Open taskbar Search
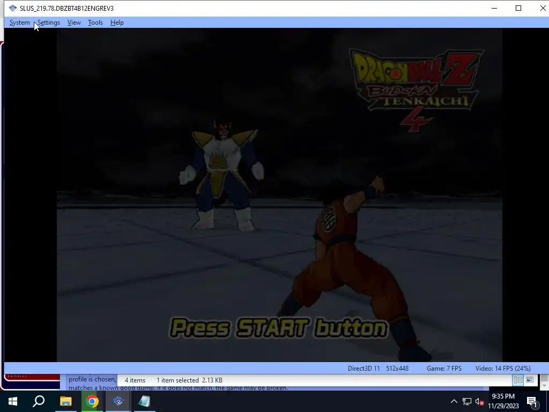The height and width of the screenshot is (412, 549). [39, 401]
